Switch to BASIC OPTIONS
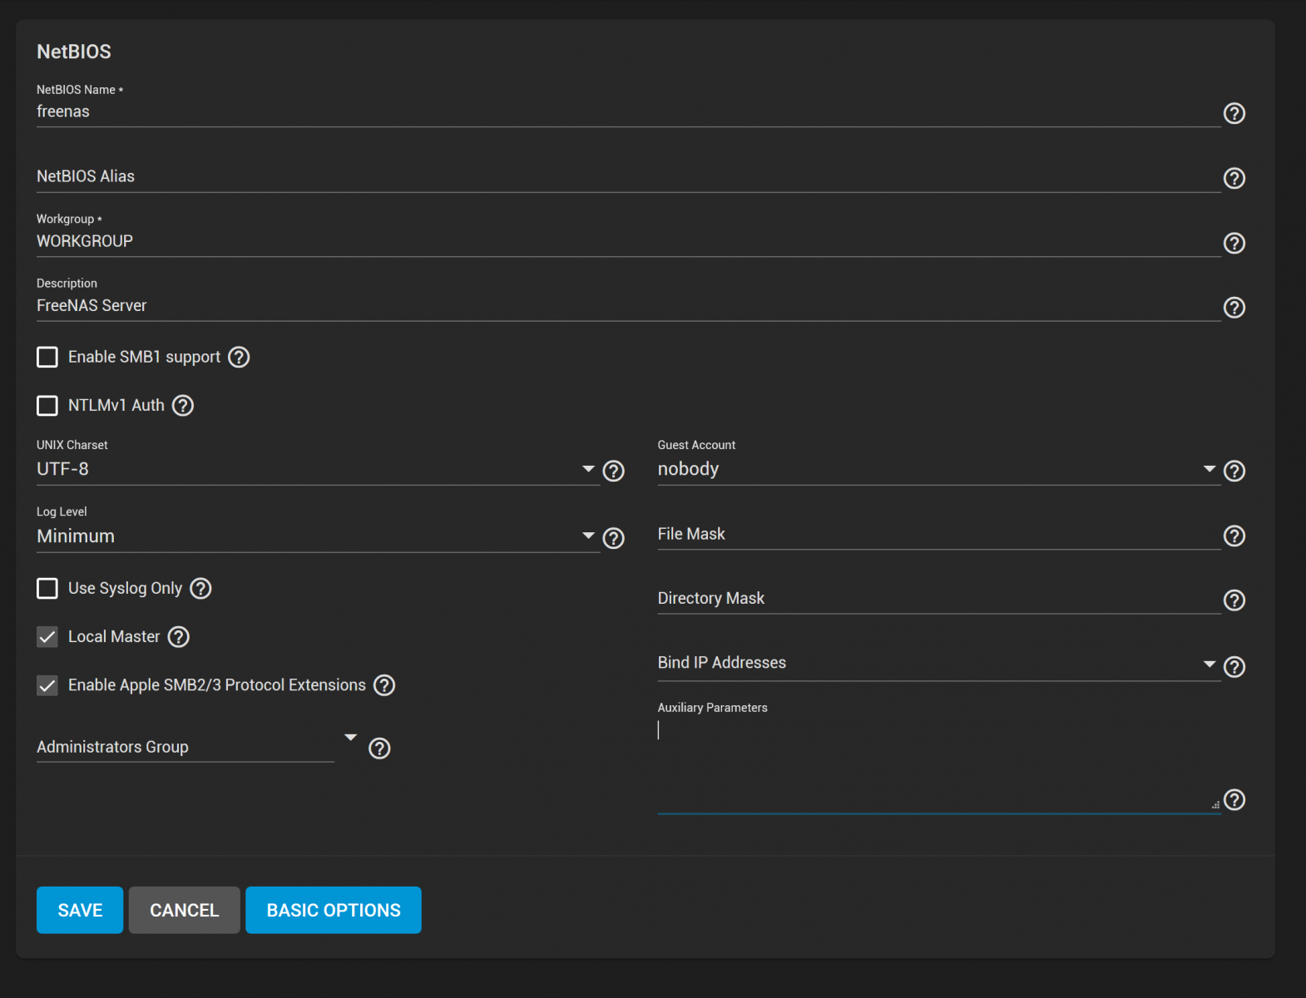 click(x=334, y=910)
